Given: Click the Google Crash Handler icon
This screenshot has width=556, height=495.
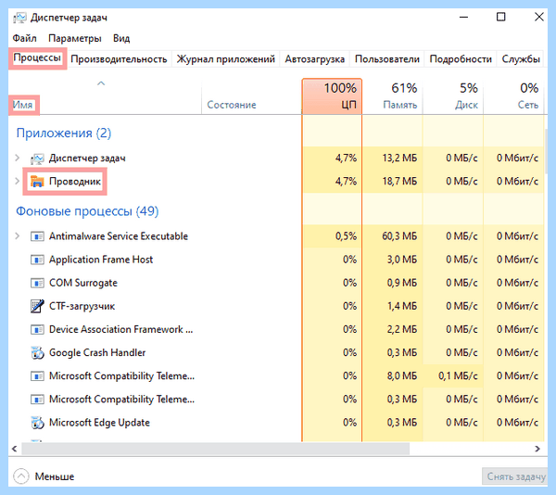Looking at the screenshot, I should point(37,353).
